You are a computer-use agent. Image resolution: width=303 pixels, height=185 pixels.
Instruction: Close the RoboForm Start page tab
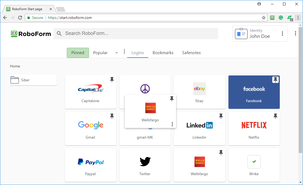pos(50,9)
